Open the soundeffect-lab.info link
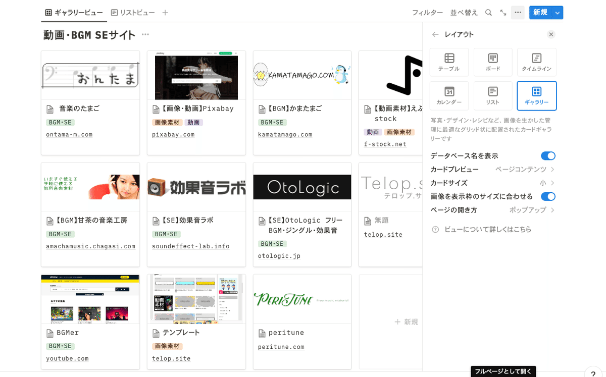Viewport: 606px width, 377px height. (191, 247)
